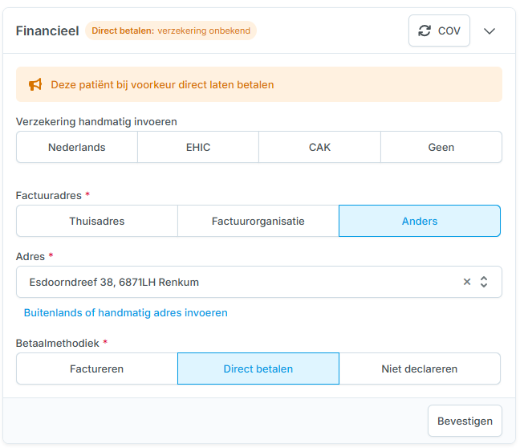
Task: Select EHIC insurance option
Action: pyautogui.click(x=198, y=148)
